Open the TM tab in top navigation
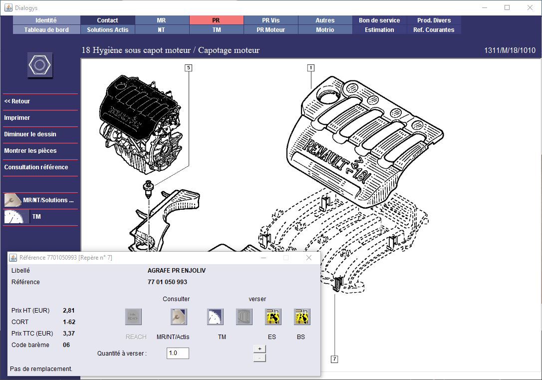The image size is (542, 380). tap(216, 30)
